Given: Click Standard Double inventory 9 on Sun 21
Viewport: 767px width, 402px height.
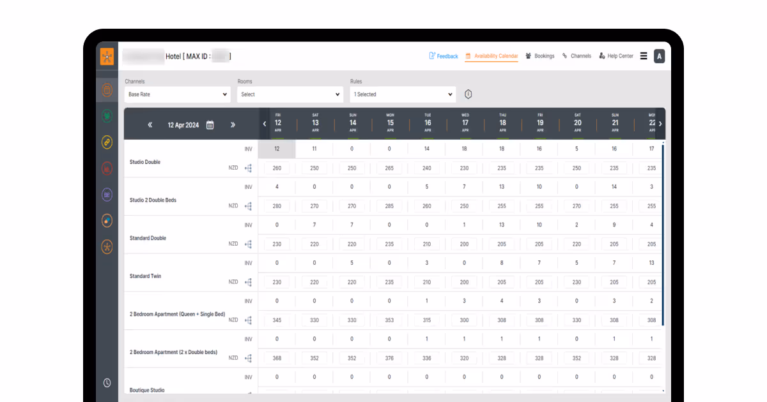Looking at the screenshot, I should point(614,225).
